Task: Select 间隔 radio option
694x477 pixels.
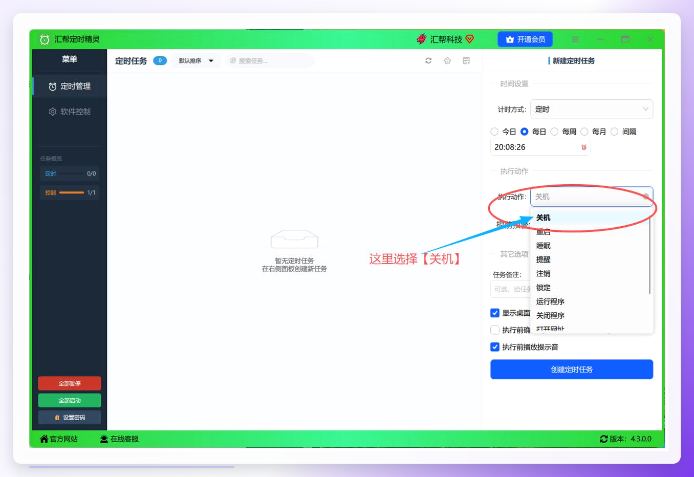Action: (x=615, y=132)
